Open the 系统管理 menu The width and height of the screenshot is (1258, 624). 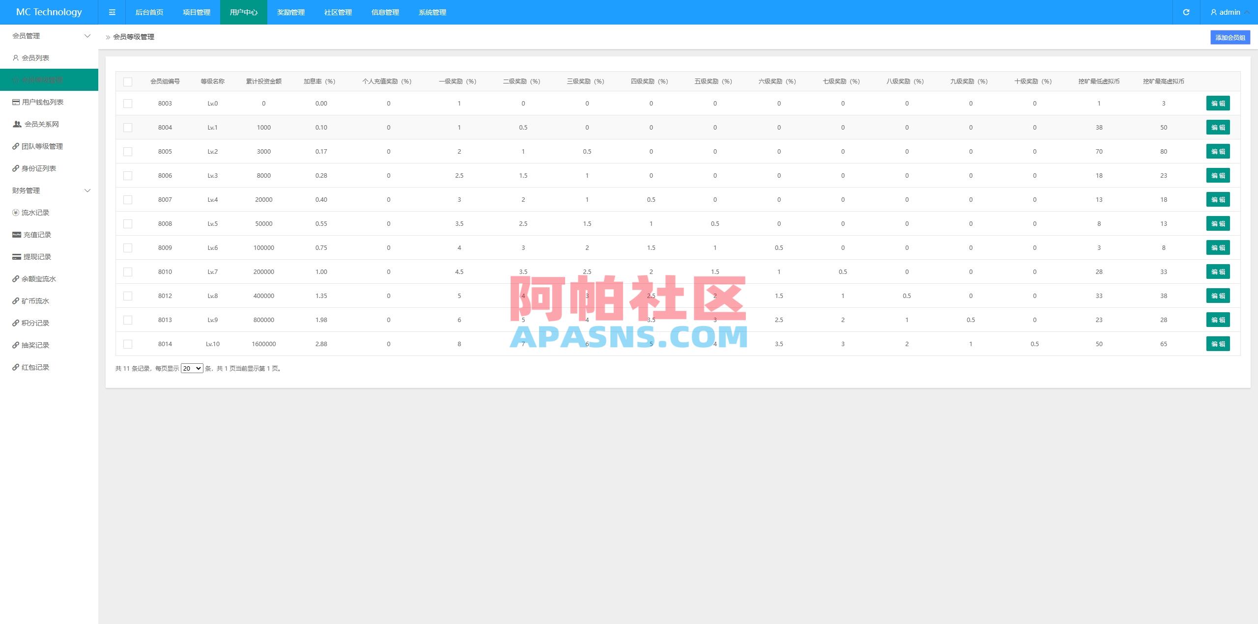[432, 12]
